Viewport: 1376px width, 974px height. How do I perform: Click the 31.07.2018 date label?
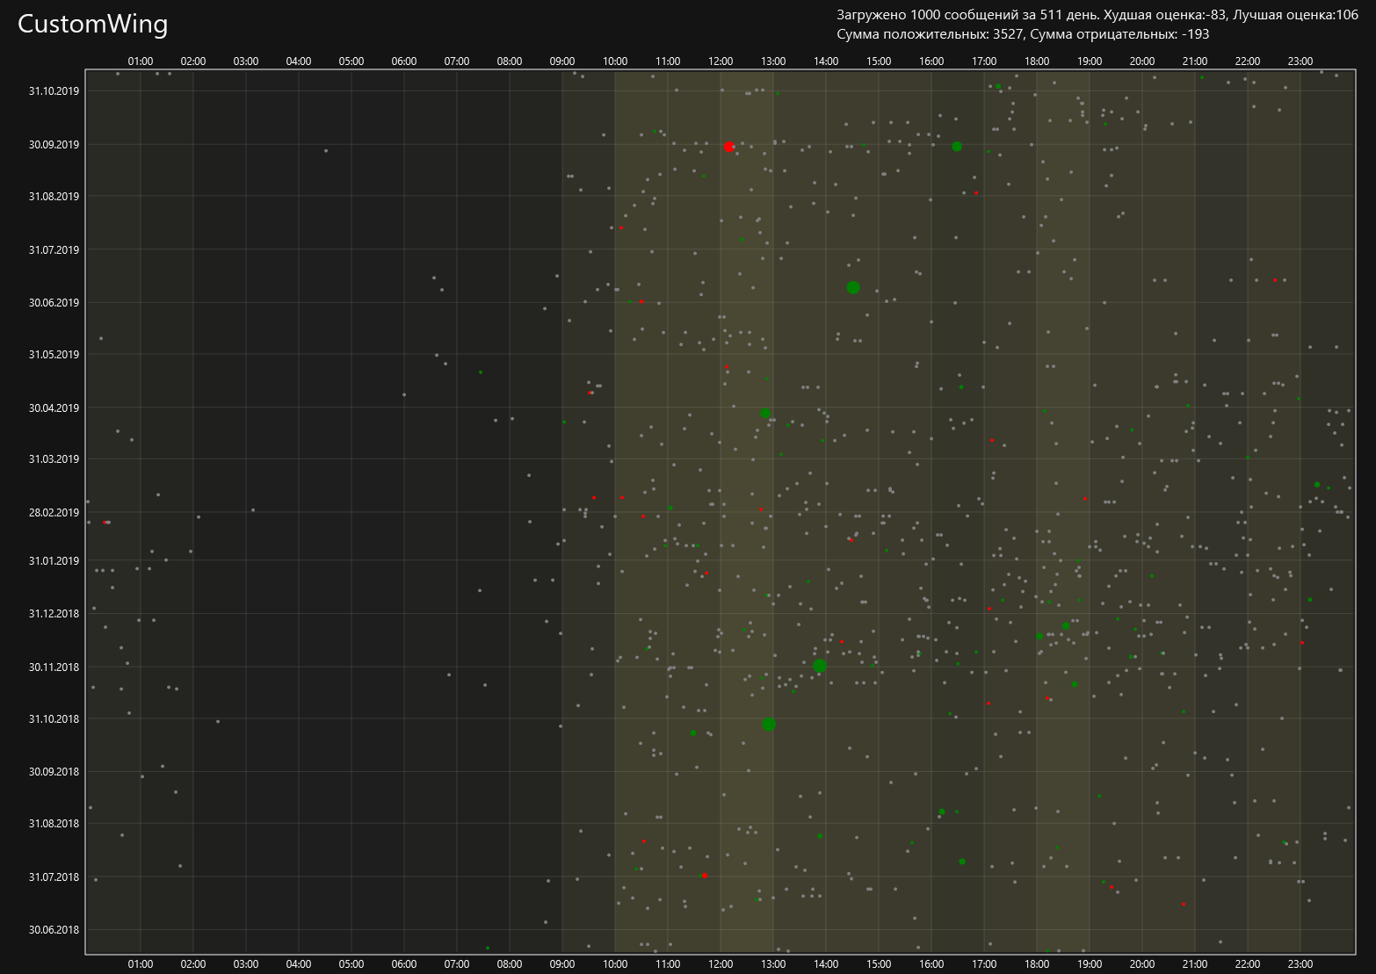pos(54,877)
